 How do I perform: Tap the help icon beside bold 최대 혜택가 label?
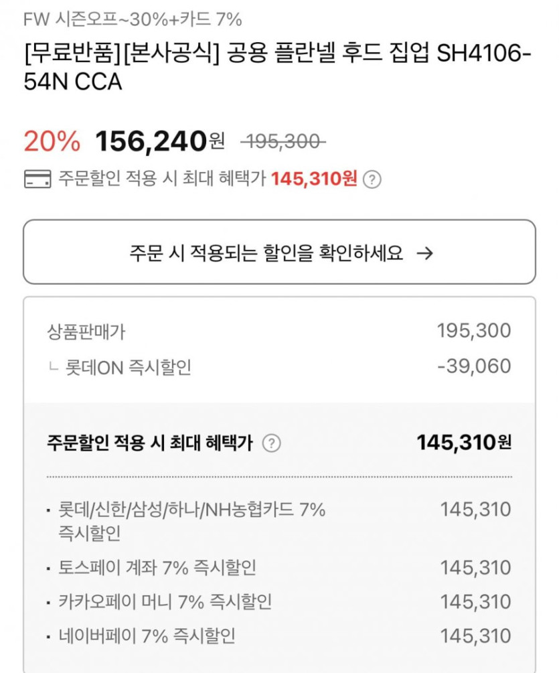271,443
